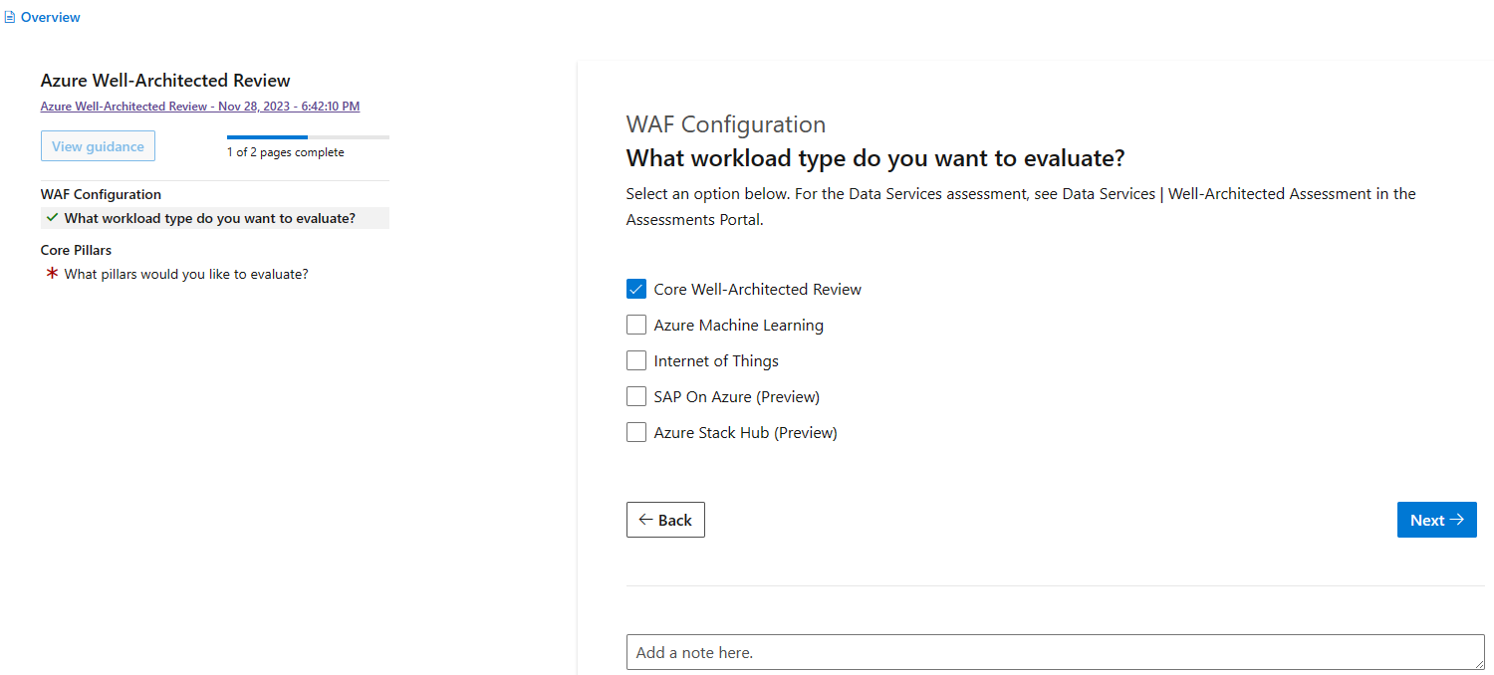This screenshot has width=1494, height=675.
Task: Click the note box resize handle
Action: 1478,664
